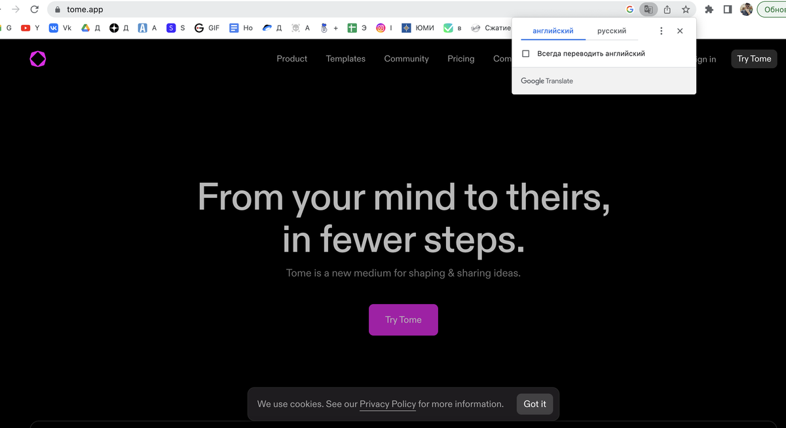Image resolution: width=786 pixels, height=428 pixels.
Task: Open the blue A bookmark
Action: [147, 28]
